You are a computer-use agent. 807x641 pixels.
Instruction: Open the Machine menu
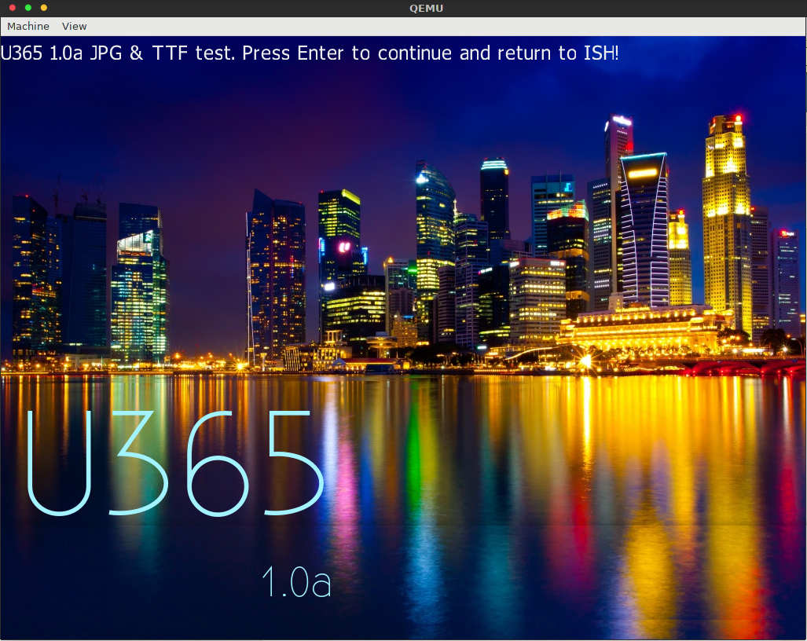pos(28,26)
